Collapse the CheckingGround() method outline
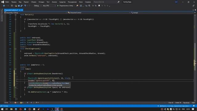197x111 pixels. (15, 49)
